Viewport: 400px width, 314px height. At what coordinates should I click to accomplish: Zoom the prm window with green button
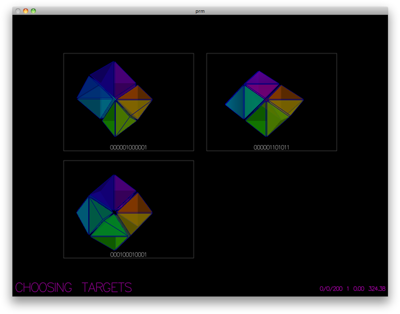point(33,11)
